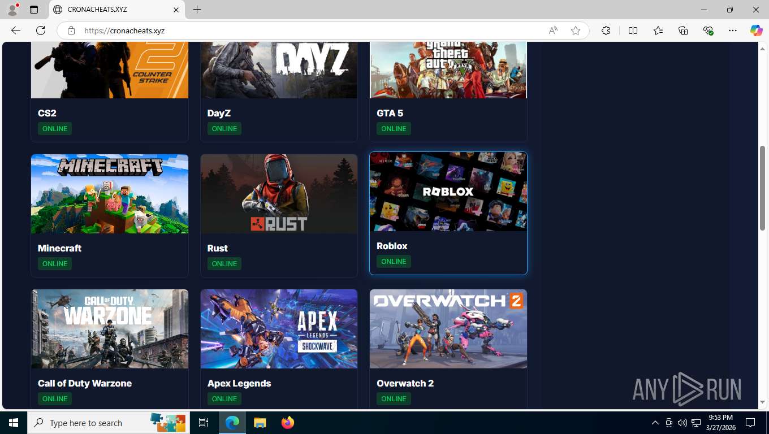Image resolution: width=769 pixels, height=434 pixels.
Task: Open the DayZ game card image
Action: point(279,70)
